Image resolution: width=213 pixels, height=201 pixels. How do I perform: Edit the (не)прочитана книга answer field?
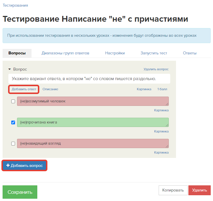pyautogui.click(x=93, y=122)
